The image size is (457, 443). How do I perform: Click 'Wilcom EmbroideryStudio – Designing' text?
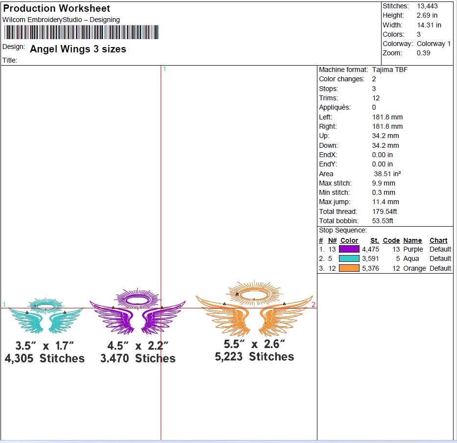pyautogui.click(x=61, y=20)
